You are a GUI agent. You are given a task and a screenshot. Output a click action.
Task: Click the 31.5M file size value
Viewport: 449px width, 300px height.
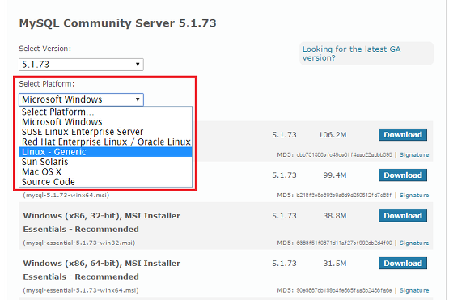pyautogui.click(x=335, y=264)
